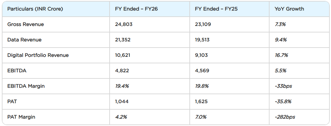Select the -33bps growth cell
The width and height of the screenshot is (331, 126).
pos(283,86)
